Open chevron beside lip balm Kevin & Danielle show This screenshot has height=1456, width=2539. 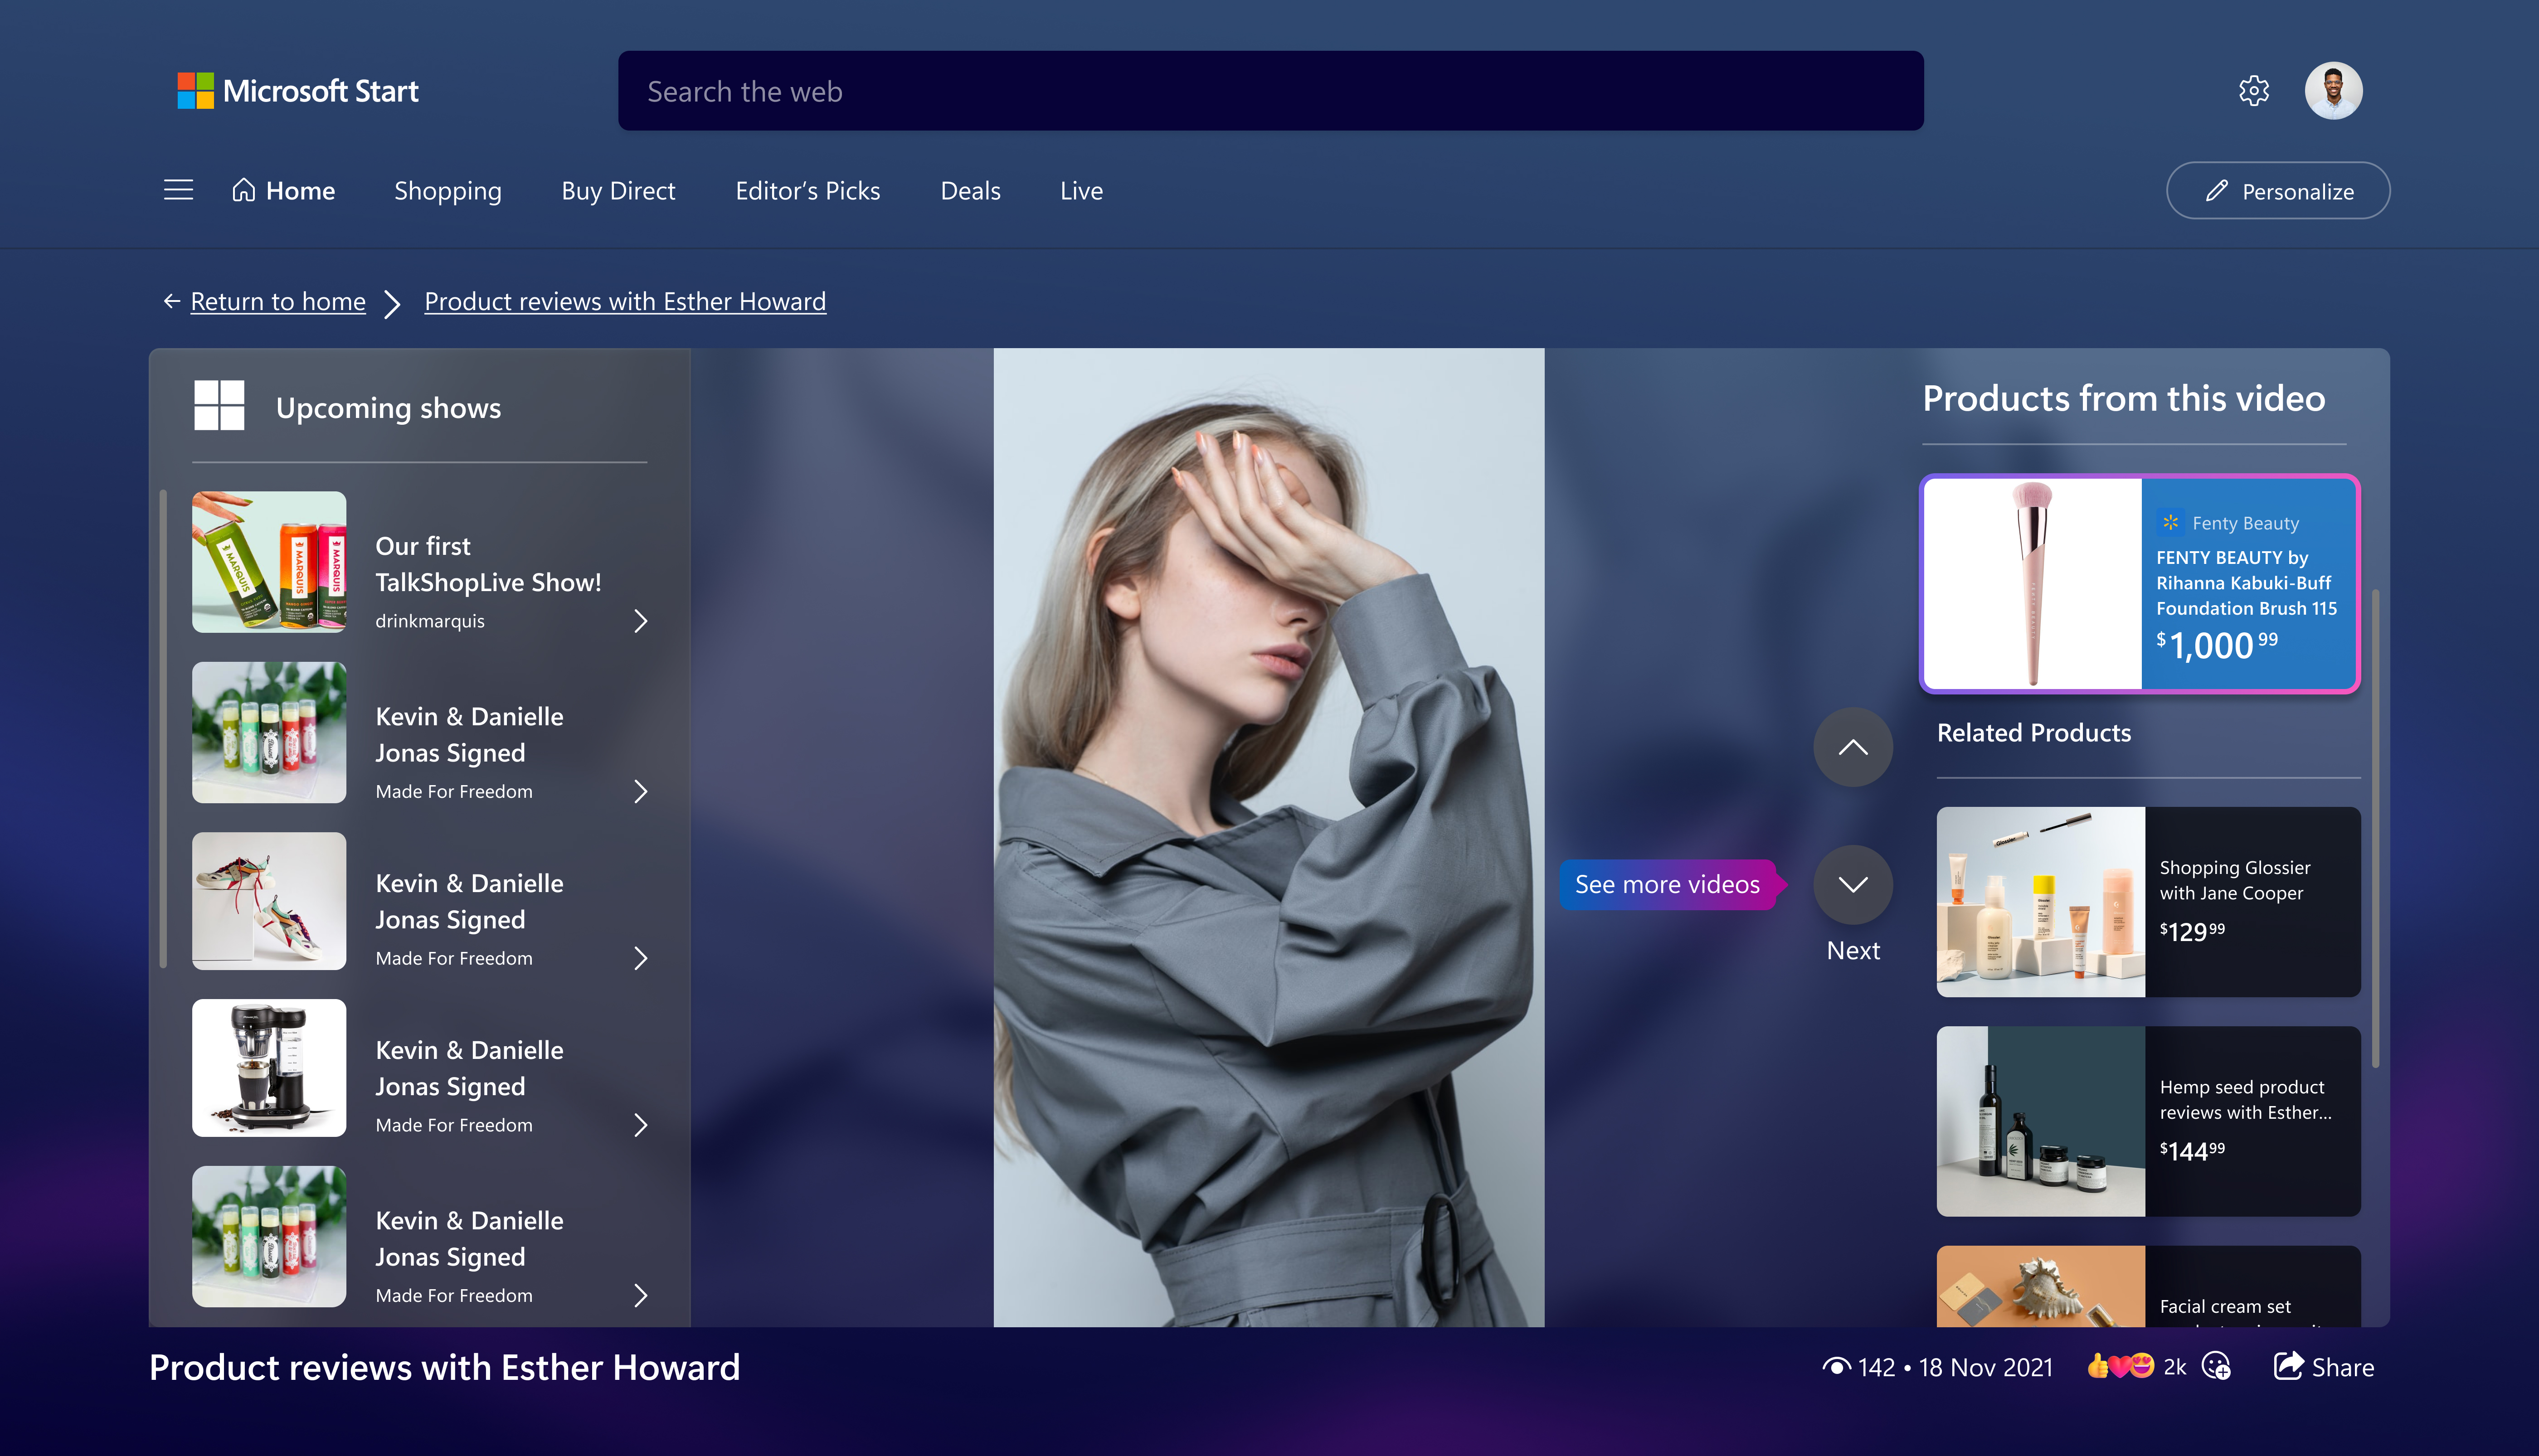(641, 791)
